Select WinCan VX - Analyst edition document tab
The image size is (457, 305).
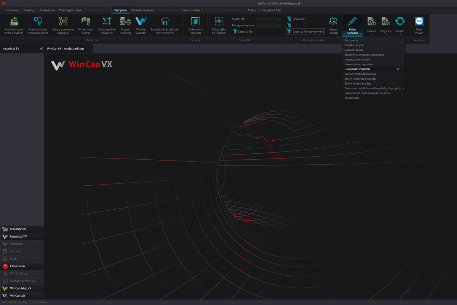68,49
